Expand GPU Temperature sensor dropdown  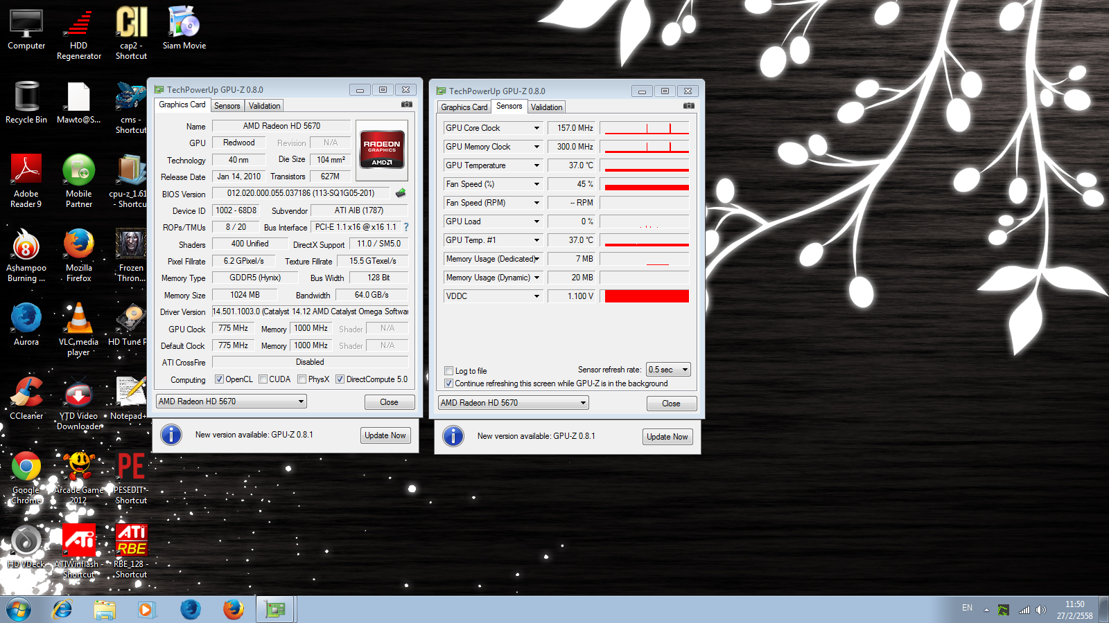pyautogui.click(x=536, y=165)
